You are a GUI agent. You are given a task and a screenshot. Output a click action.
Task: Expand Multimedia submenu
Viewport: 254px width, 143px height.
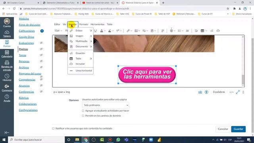click(x=81, y=41)
